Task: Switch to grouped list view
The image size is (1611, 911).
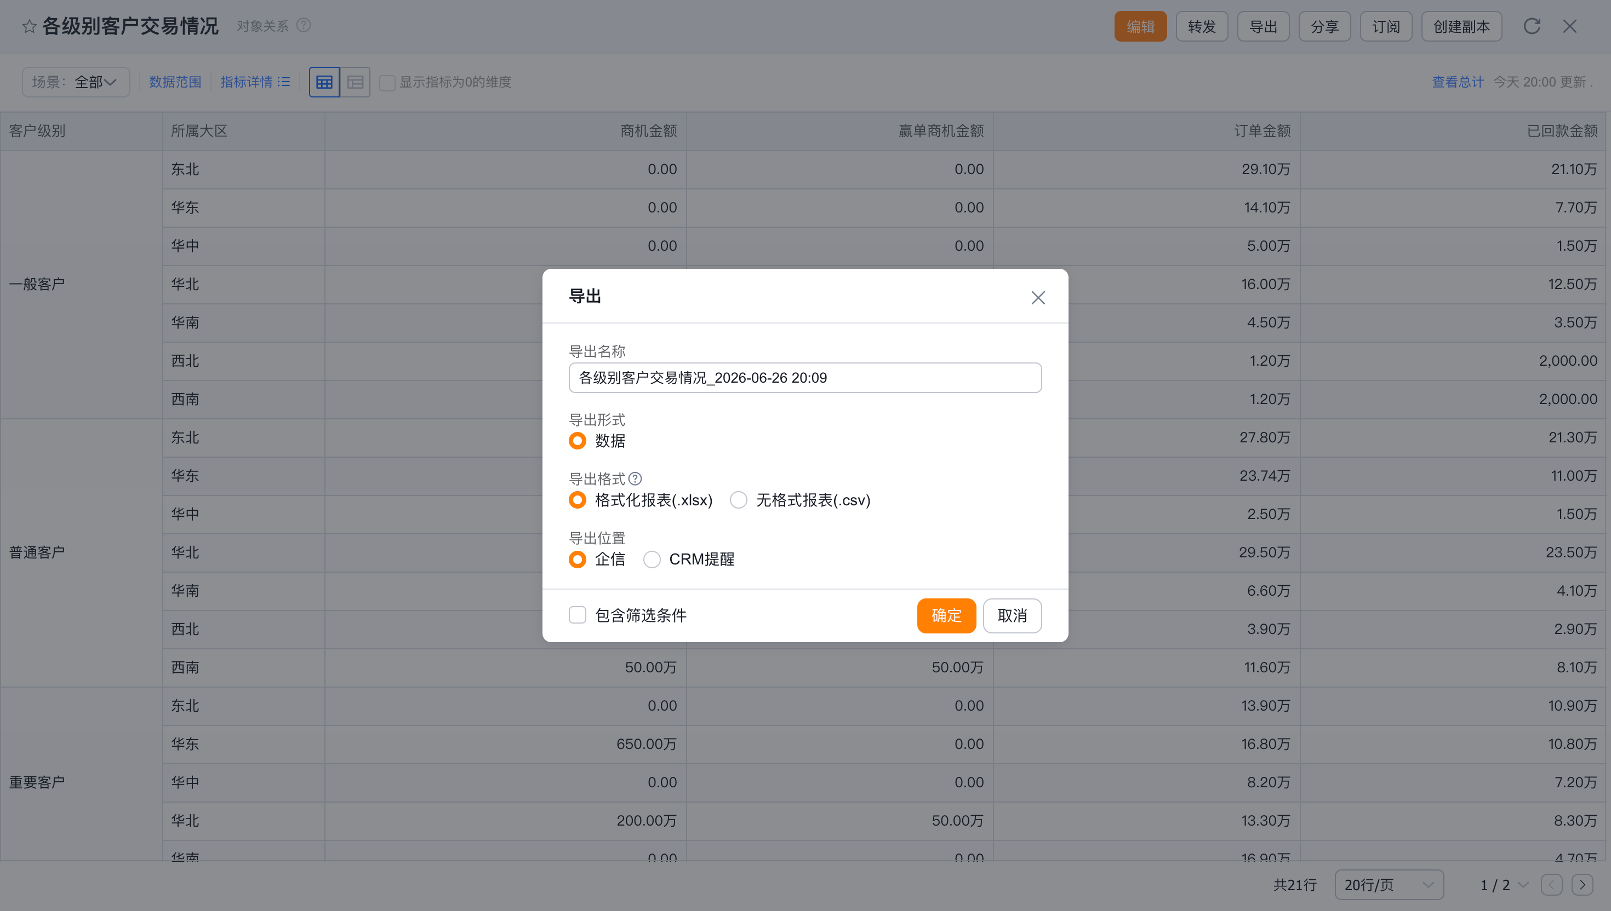Action: point(355,82)
